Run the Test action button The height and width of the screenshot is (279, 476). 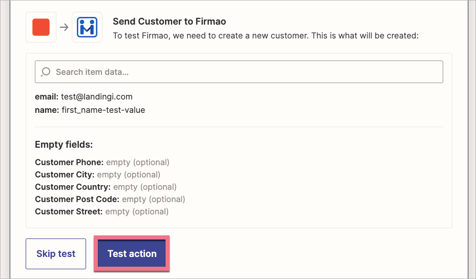click(132, 254)
